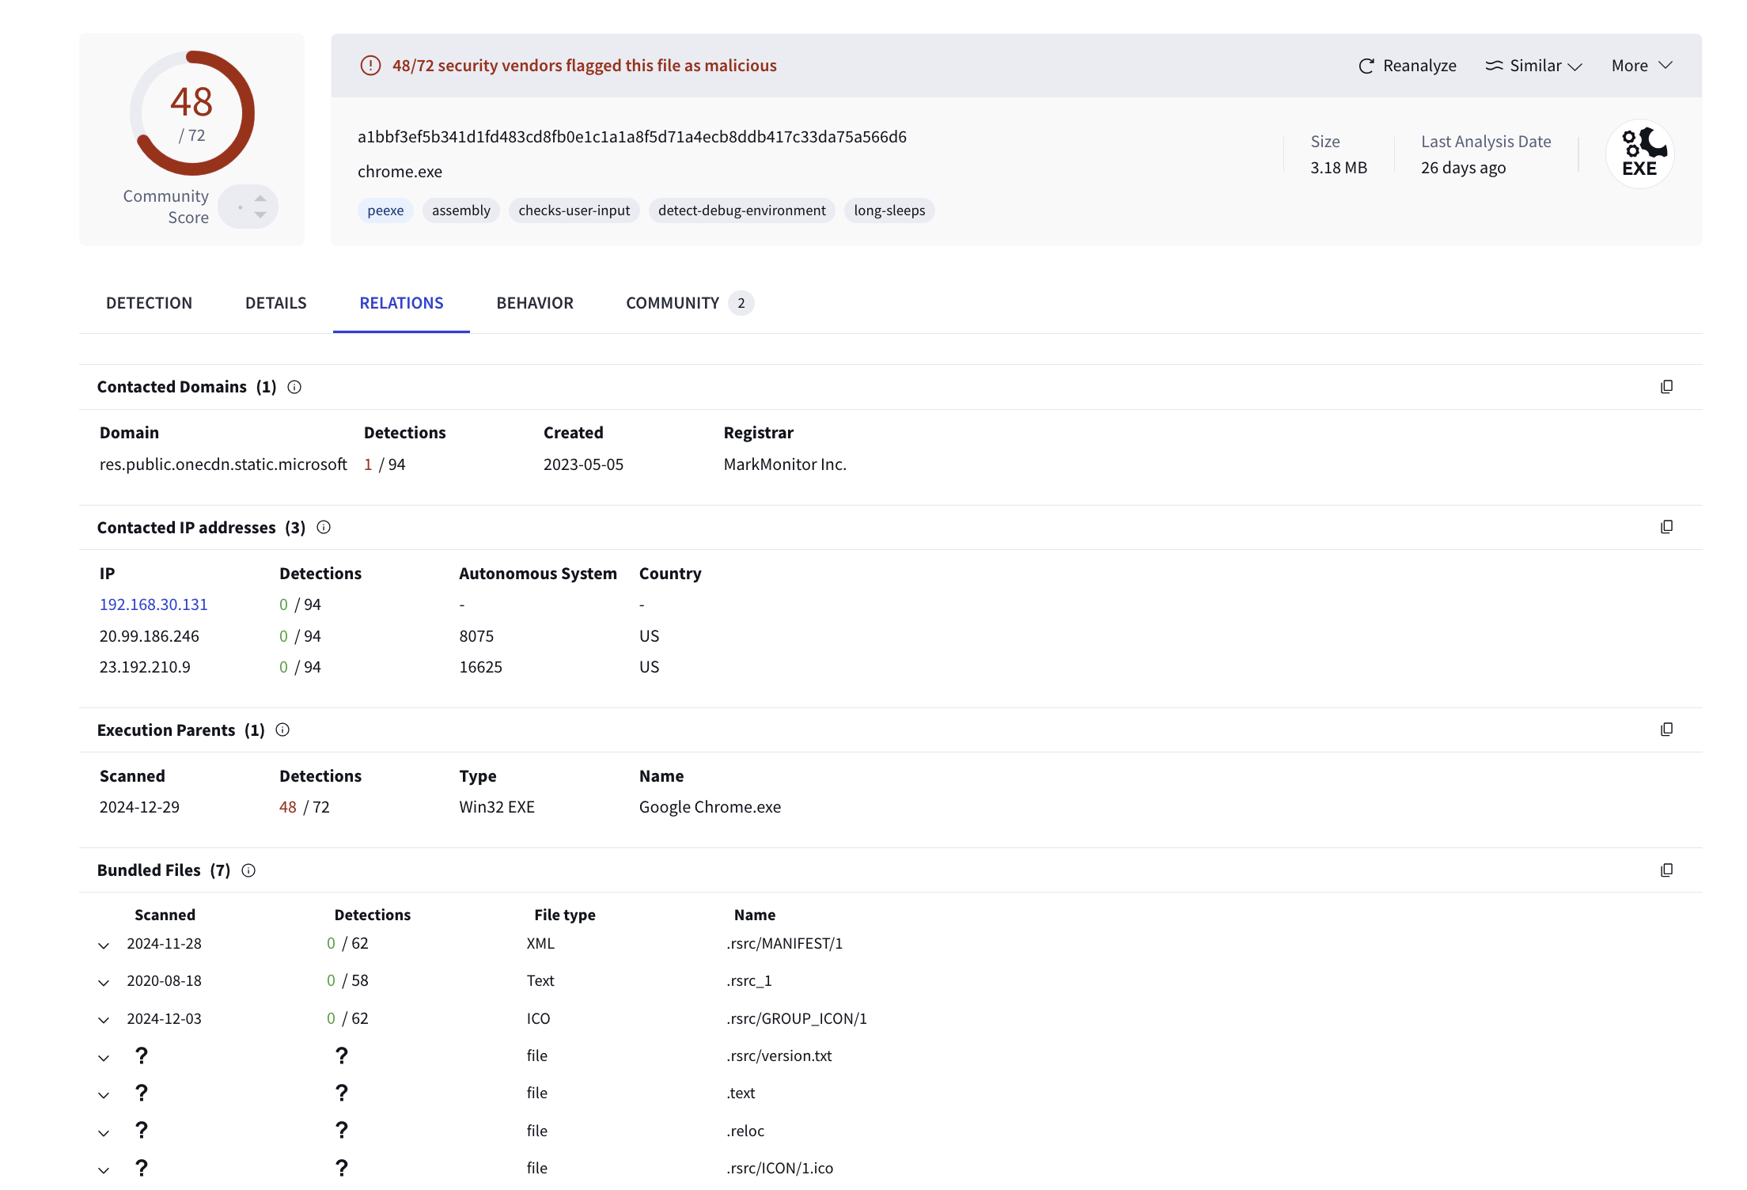Click the .rsrc/MANIFEST/1 file name

[x=784, y=943]
